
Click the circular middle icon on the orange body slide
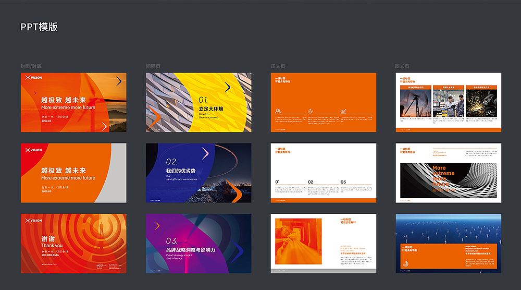point(311,111)
